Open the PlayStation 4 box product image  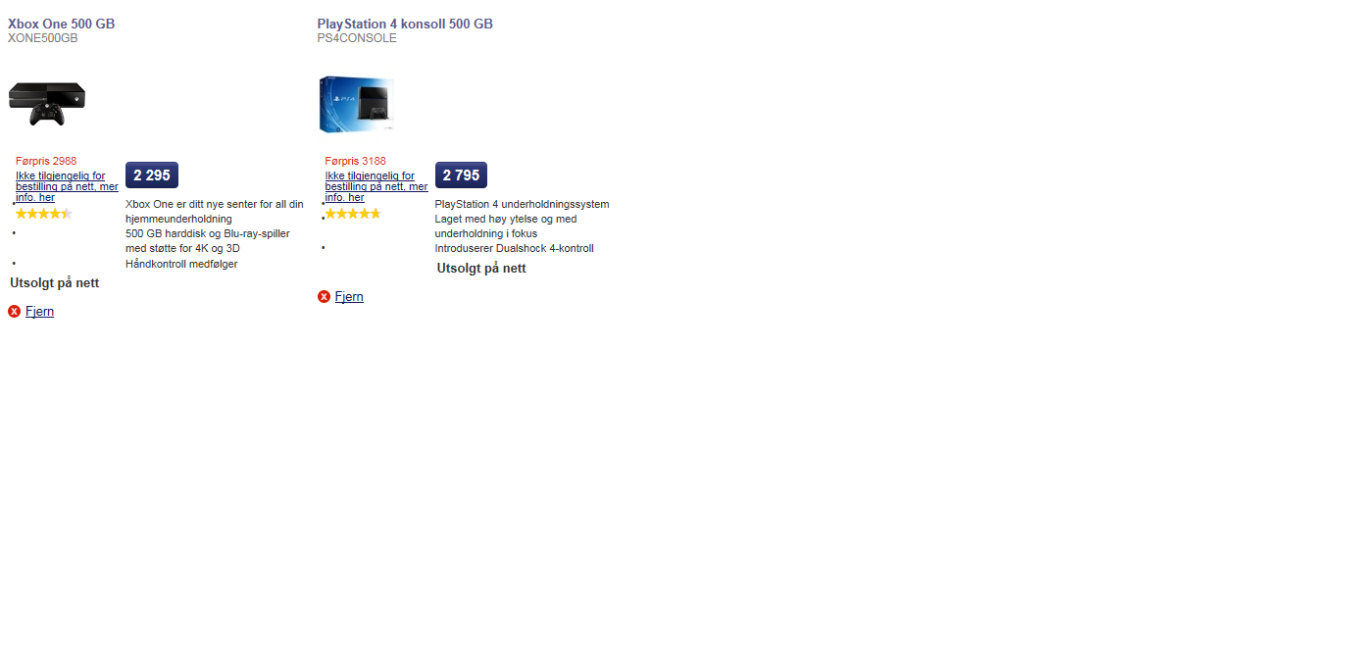click(357, 104)
